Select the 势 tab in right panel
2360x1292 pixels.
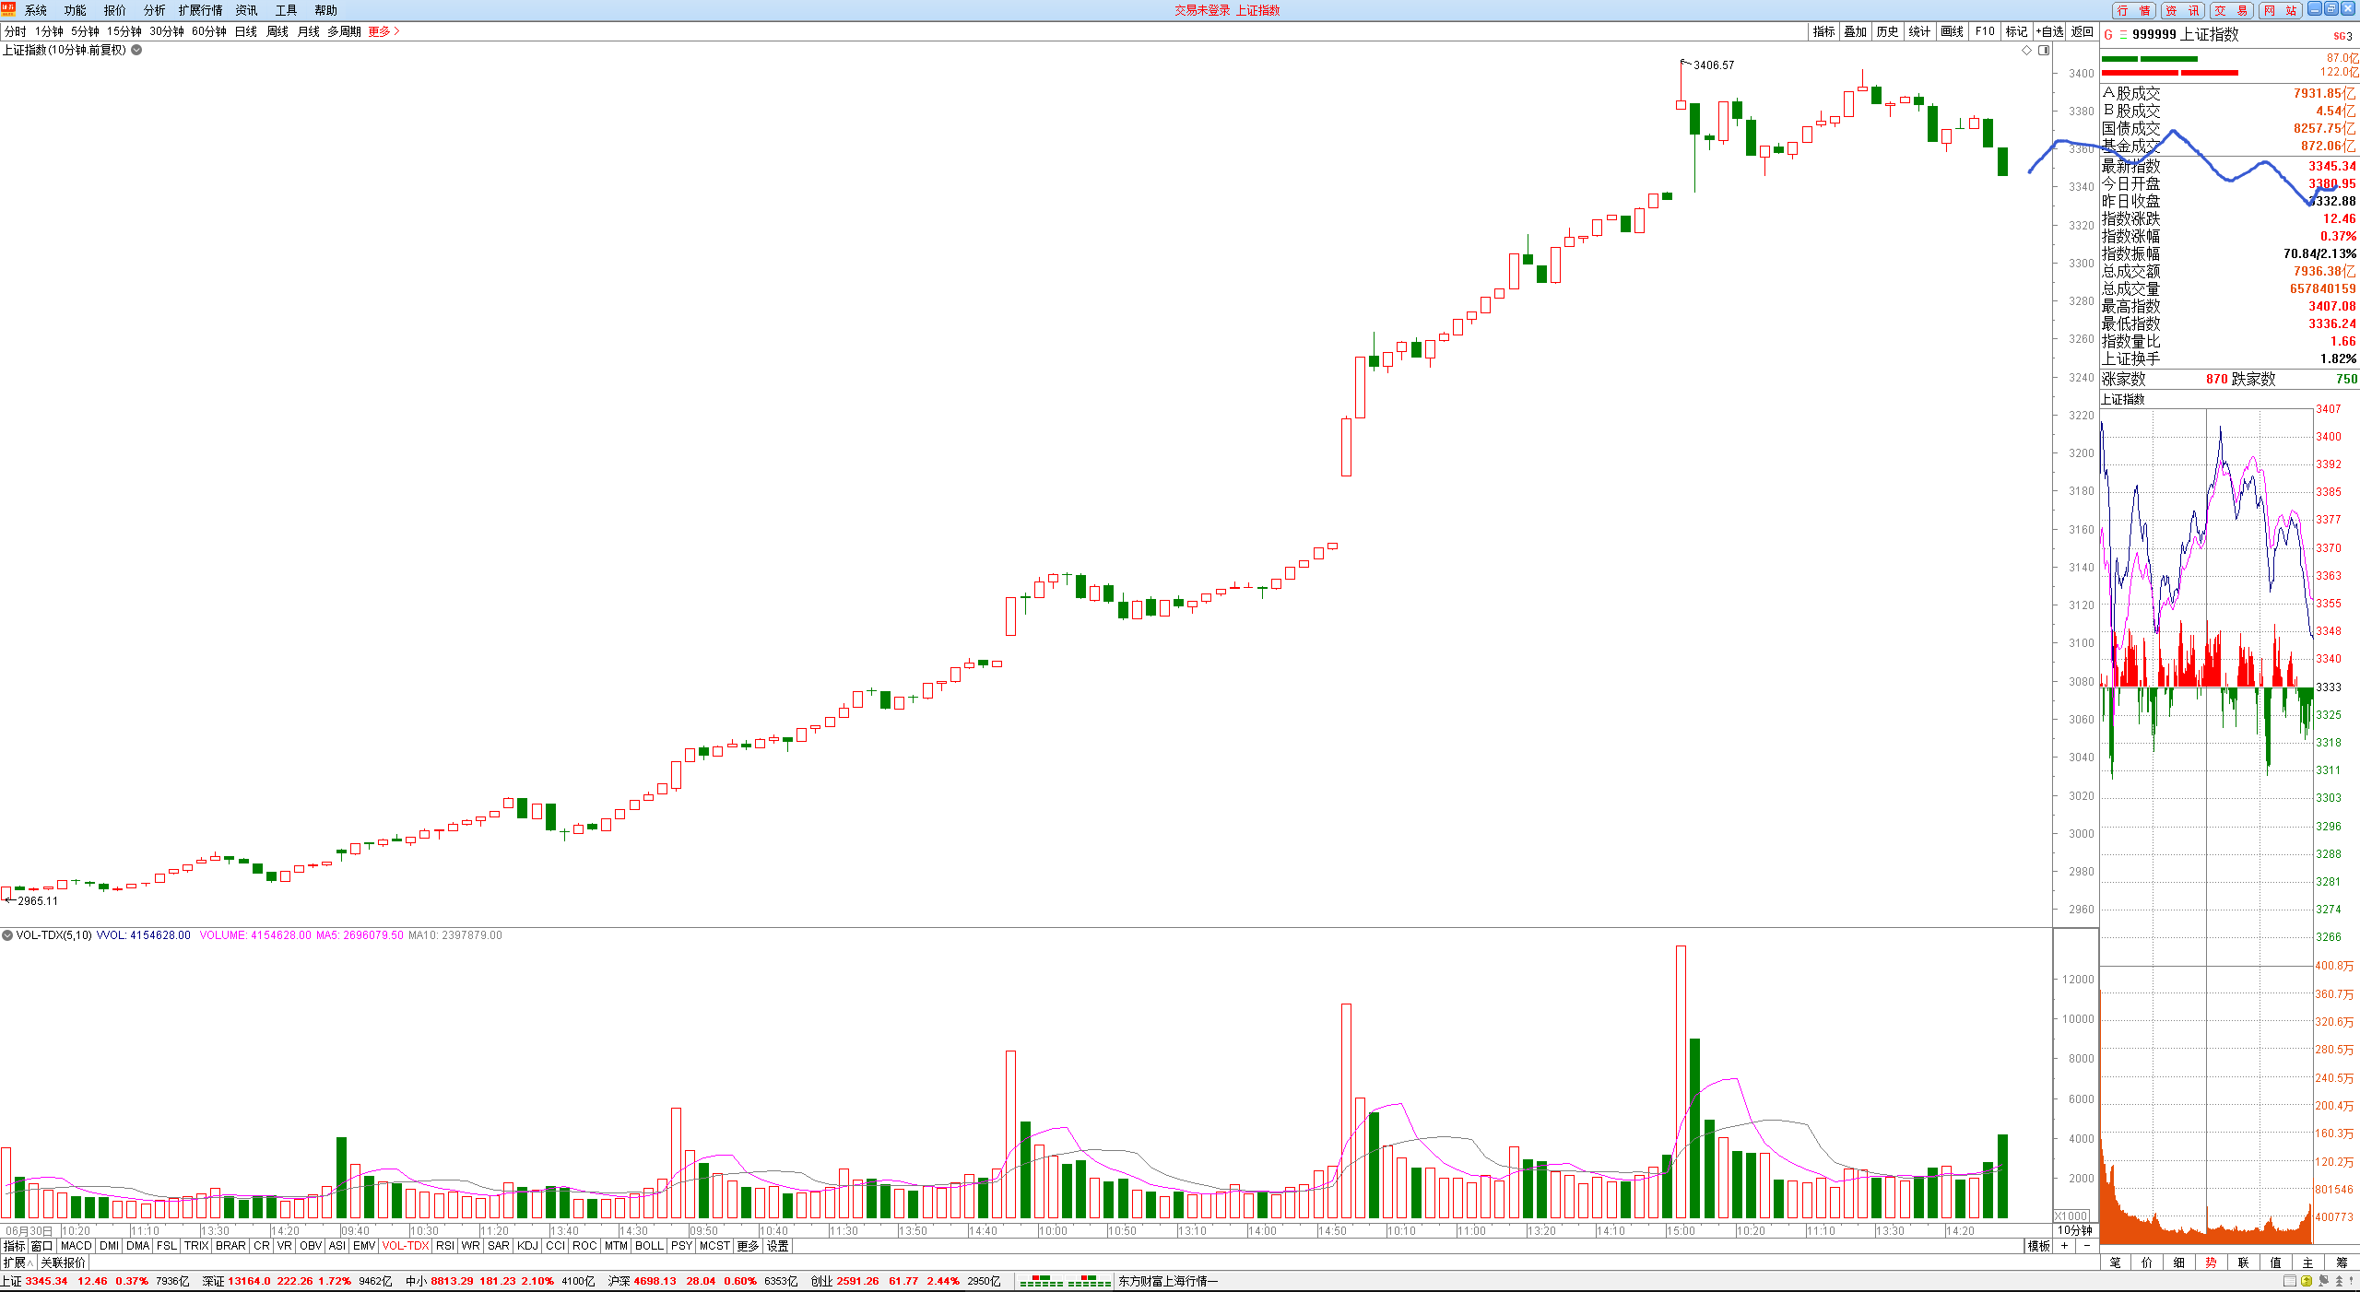tap(2211, 1263)
